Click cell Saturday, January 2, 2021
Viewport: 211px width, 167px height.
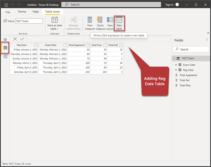point(24,54)
